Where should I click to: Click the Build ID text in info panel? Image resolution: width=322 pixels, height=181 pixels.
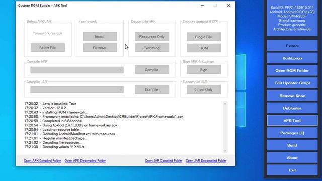pos(292,8)
